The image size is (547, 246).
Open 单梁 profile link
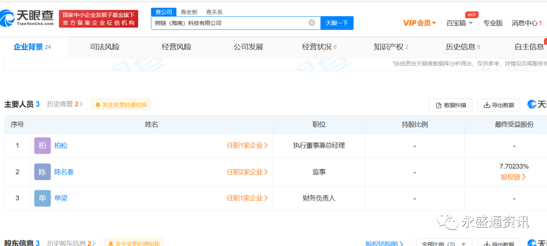point(61,198)
